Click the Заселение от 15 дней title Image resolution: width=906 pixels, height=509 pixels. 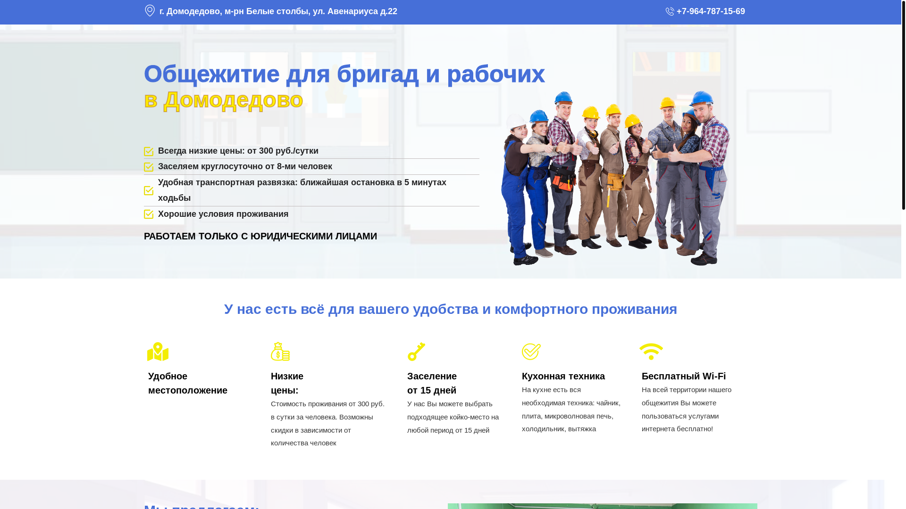point(432,383)
